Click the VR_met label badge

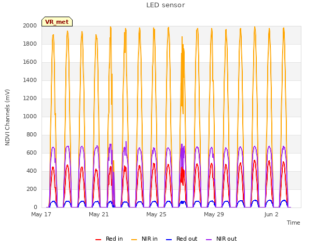tap(57, 22)
